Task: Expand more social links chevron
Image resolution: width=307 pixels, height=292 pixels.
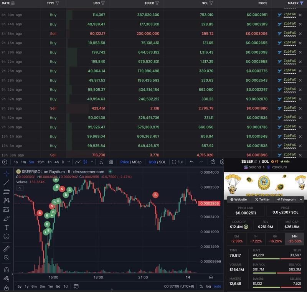Action: tap(301, 200)
